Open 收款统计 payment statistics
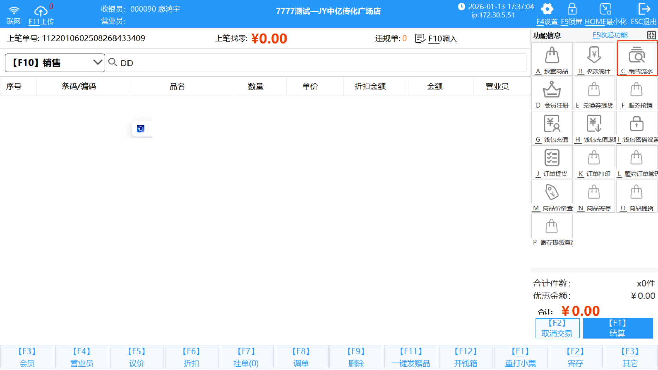Viewport: 658px width, 370px height. pos(594,59)
